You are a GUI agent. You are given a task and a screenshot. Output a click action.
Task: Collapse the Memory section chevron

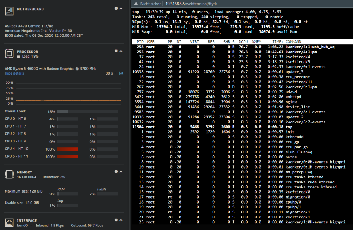121,172
